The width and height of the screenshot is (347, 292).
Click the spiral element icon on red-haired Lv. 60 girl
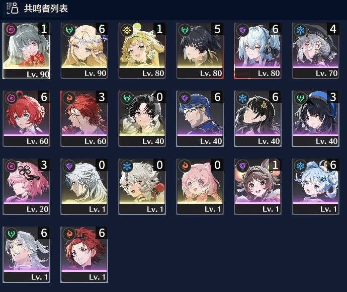tap(11, 98)
